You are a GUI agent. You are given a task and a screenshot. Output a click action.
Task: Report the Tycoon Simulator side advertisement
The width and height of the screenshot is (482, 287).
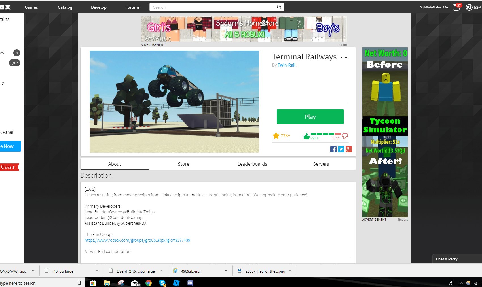coord(403,220)
